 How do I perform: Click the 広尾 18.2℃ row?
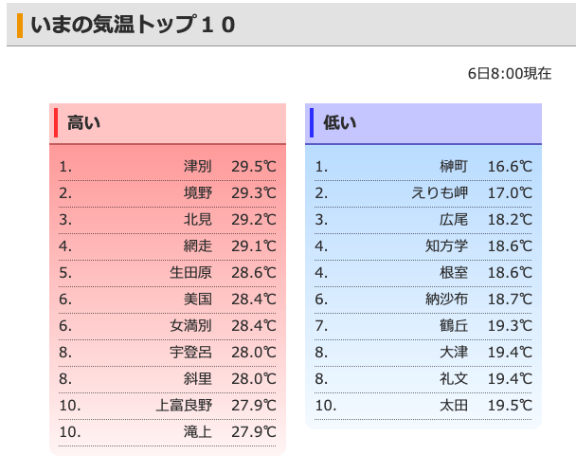(423, 220)
